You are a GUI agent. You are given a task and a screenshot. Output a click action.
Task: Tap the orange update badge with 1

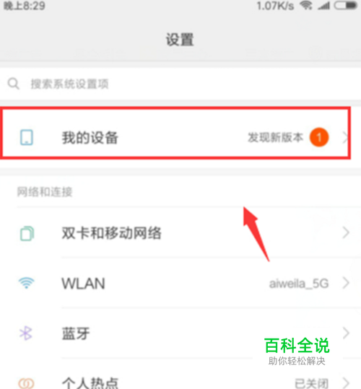tap(319, 137)
